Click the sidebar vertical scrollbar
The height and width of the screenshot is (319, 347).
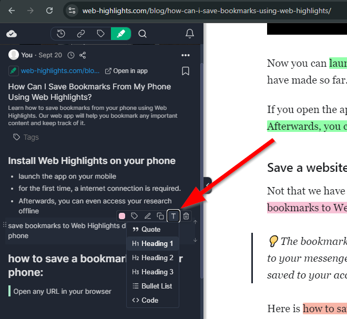201,171
